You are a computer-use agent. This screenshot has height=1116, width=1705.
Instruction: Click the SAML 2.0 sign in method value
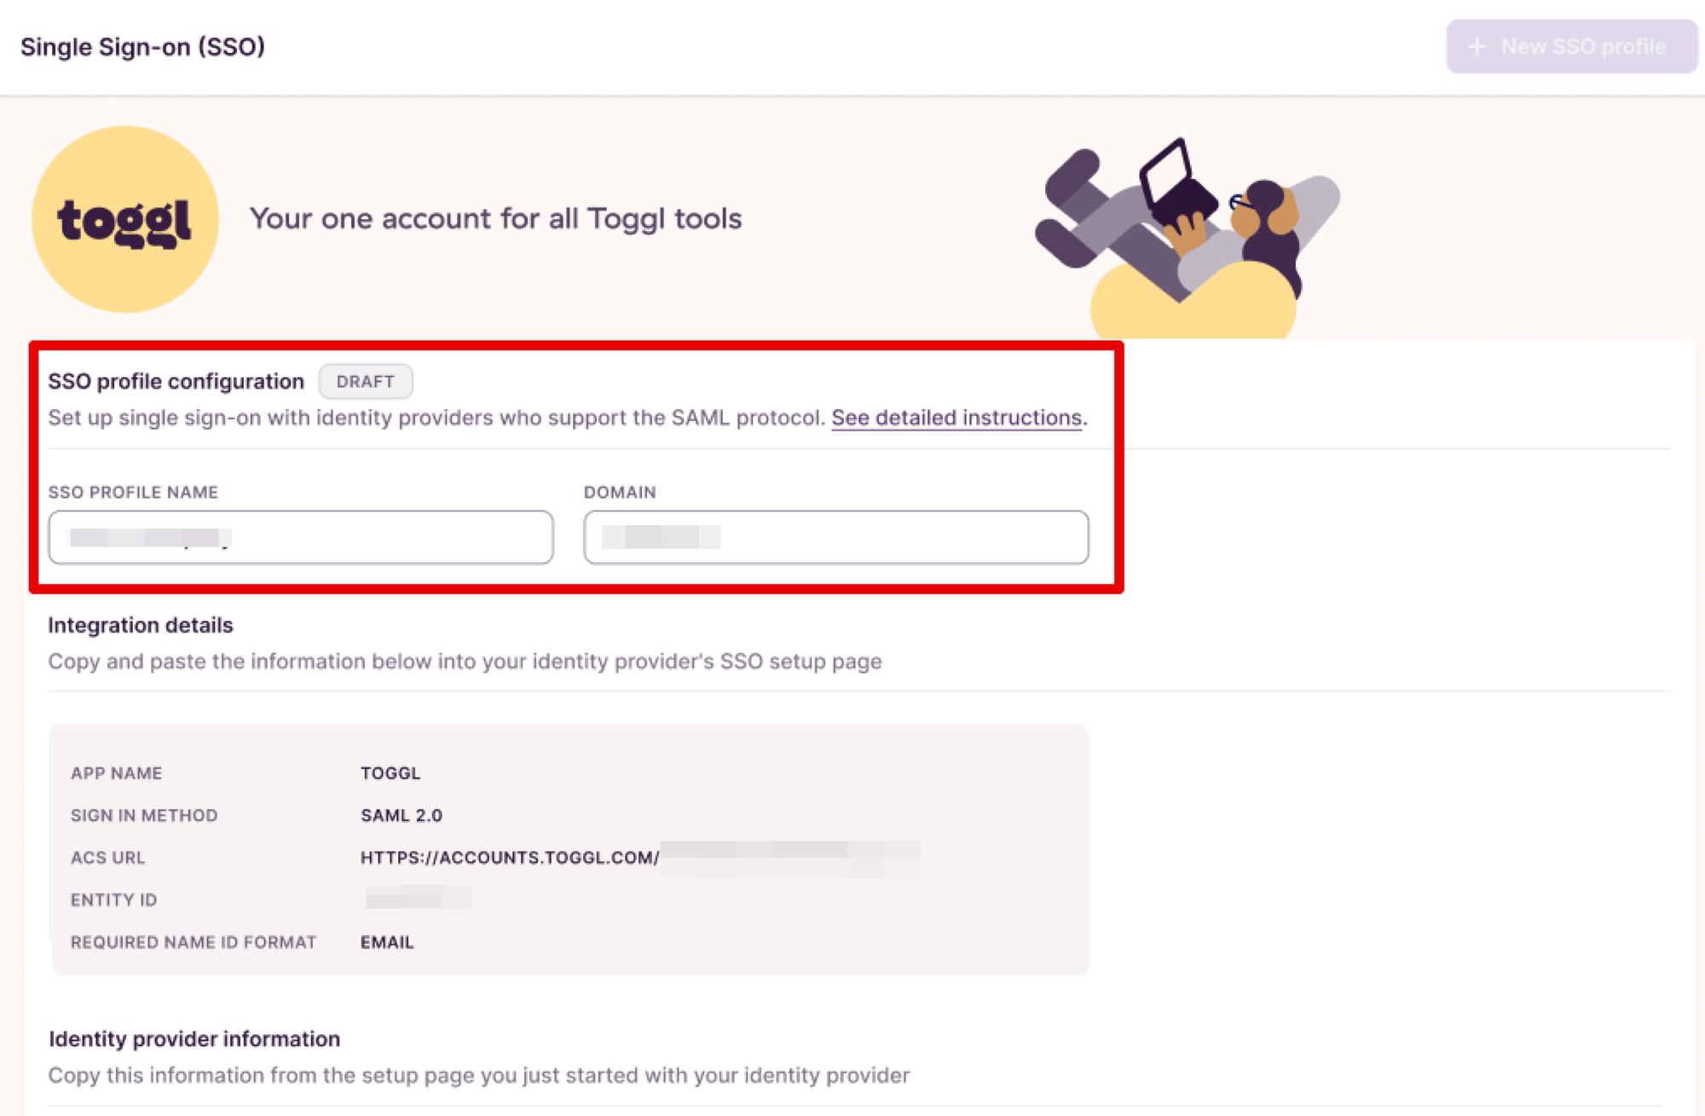tap(401, 815)
